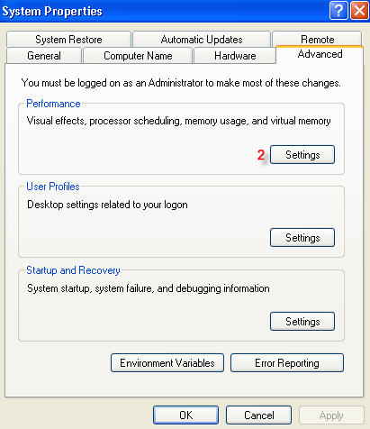Go to the General tab
Screen dimensions: 370x429
[44, 56]
